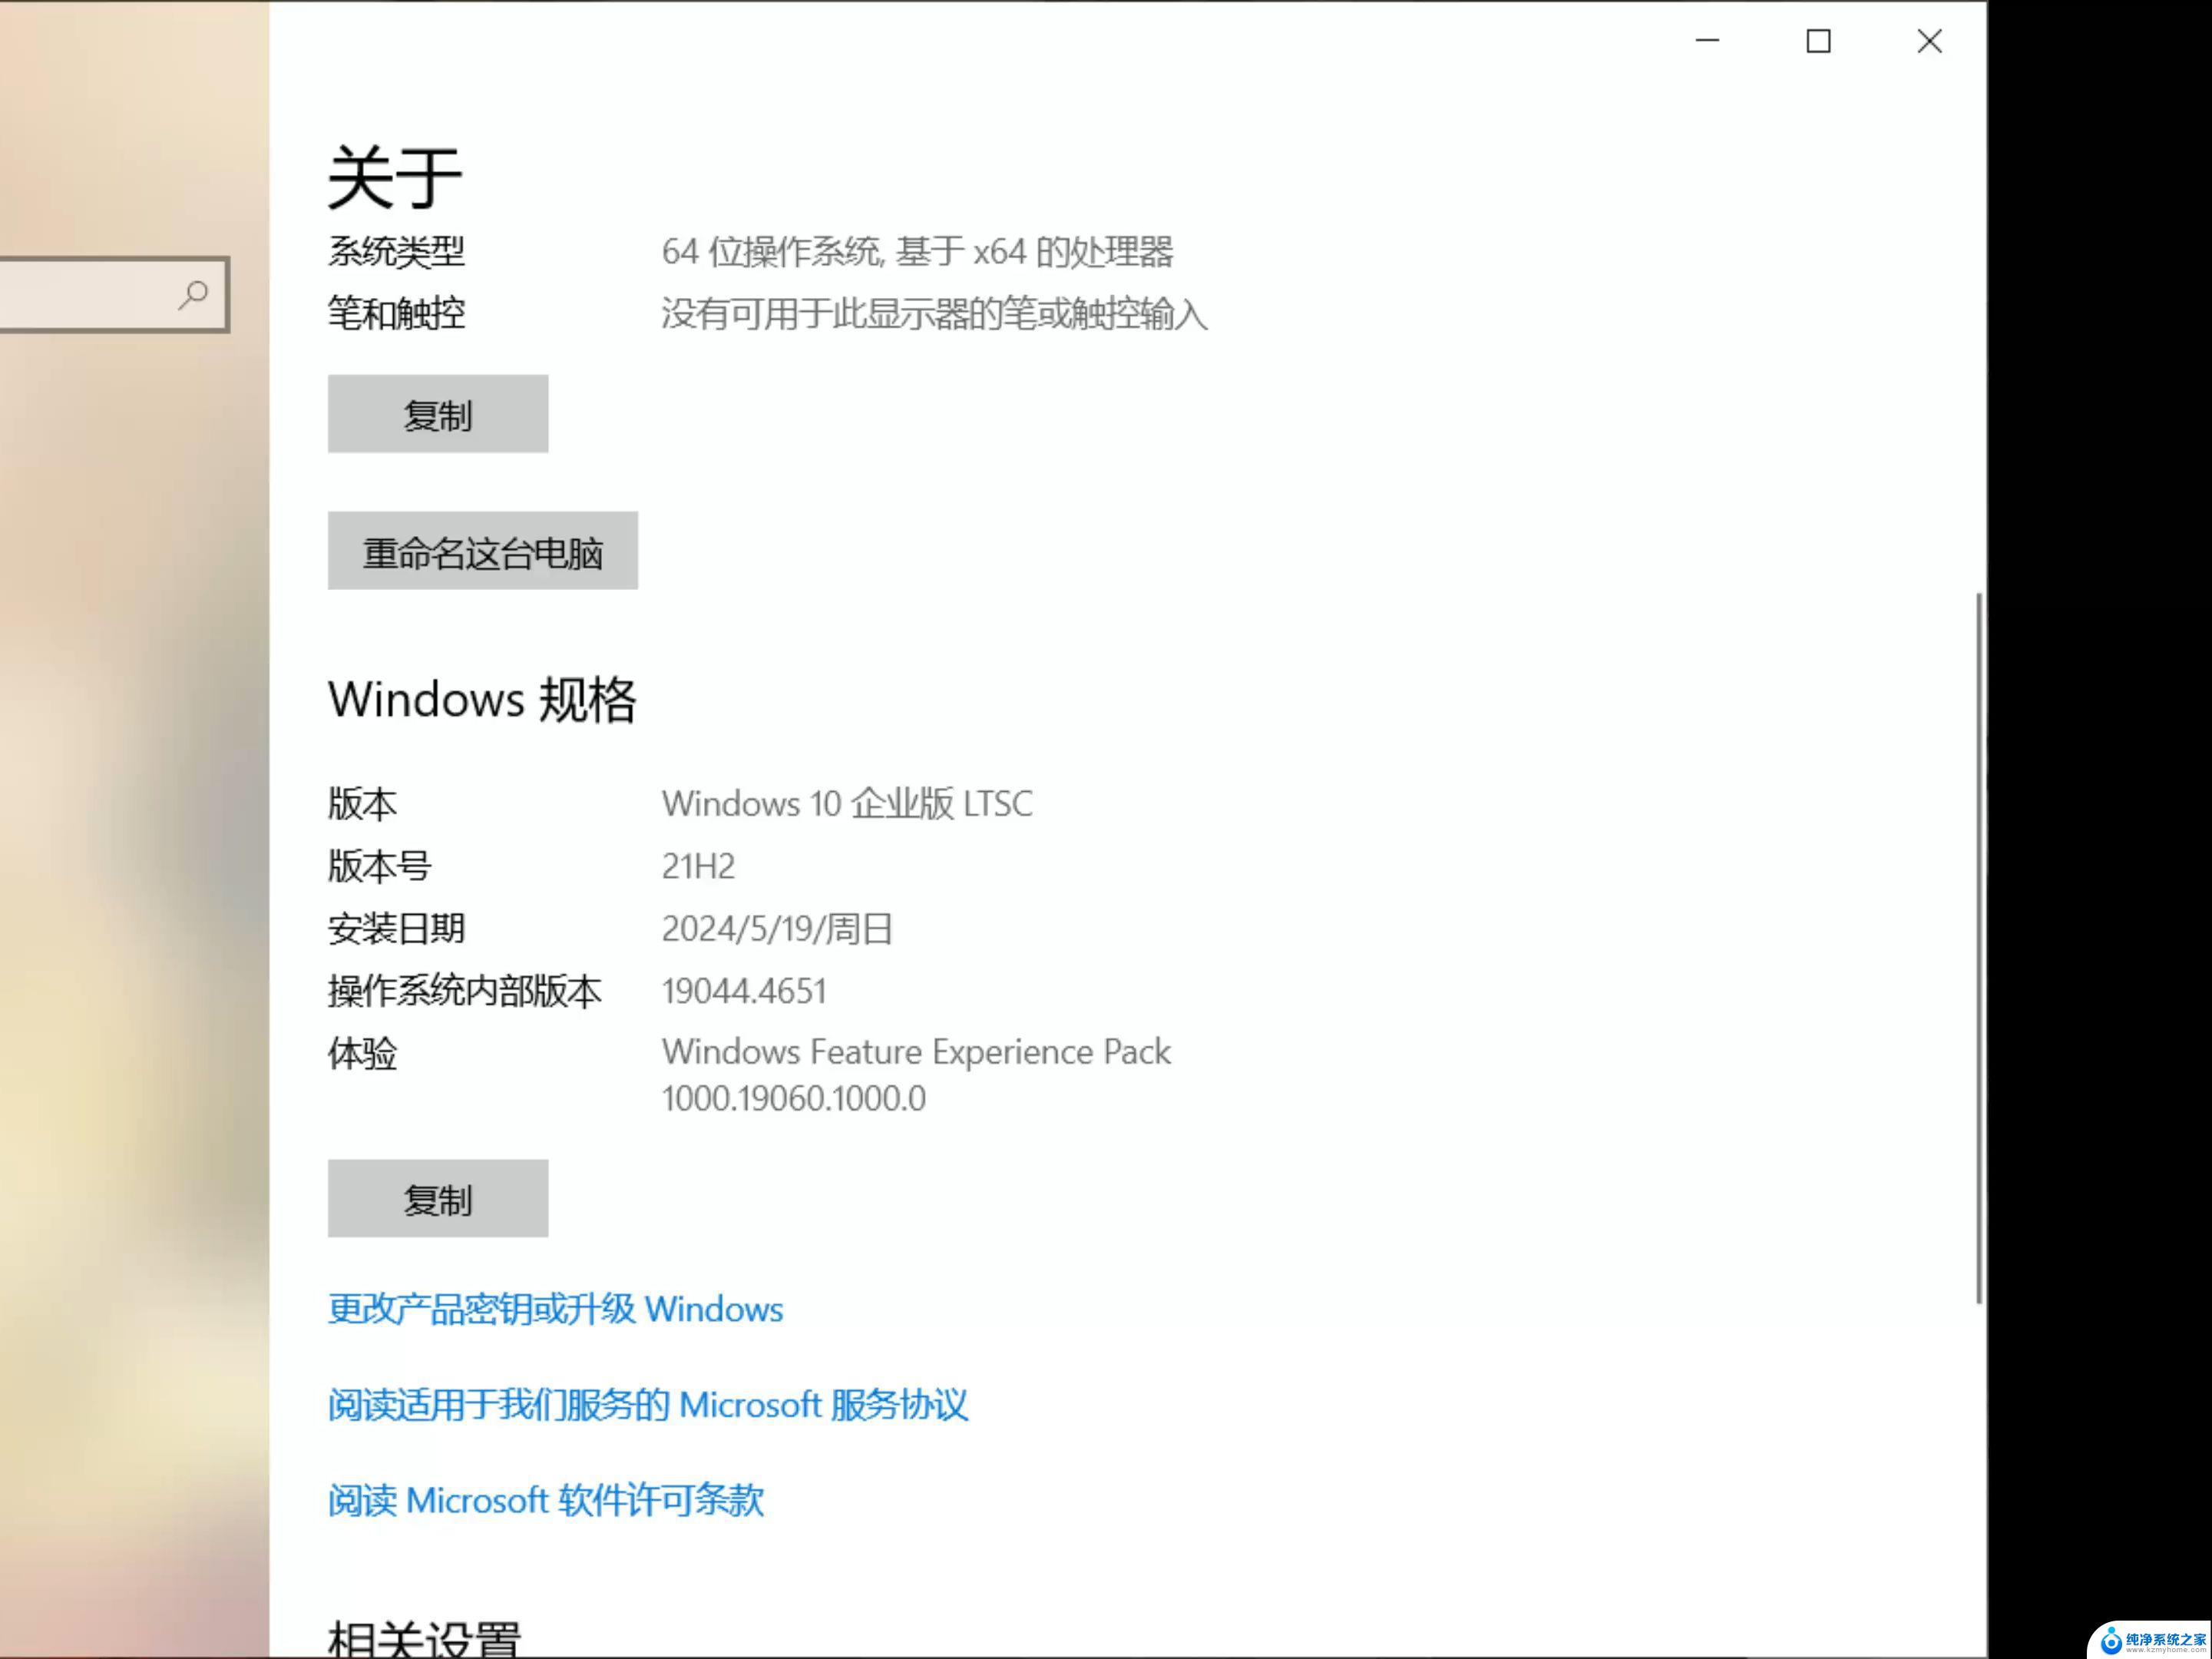Viewport: 2212px width, 1659px height.
Task: Click the 重命名这台电脑 button
Action: (483, 551)
